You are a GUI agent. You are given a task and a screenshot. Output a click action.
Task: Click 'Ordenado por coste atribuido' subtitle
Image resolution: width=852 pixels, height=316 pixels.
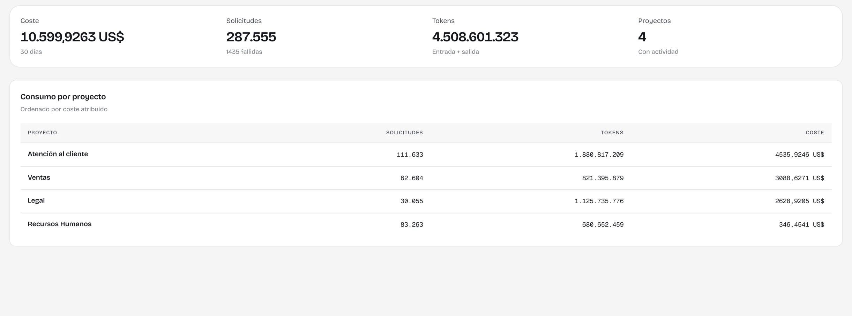(64, 109)
